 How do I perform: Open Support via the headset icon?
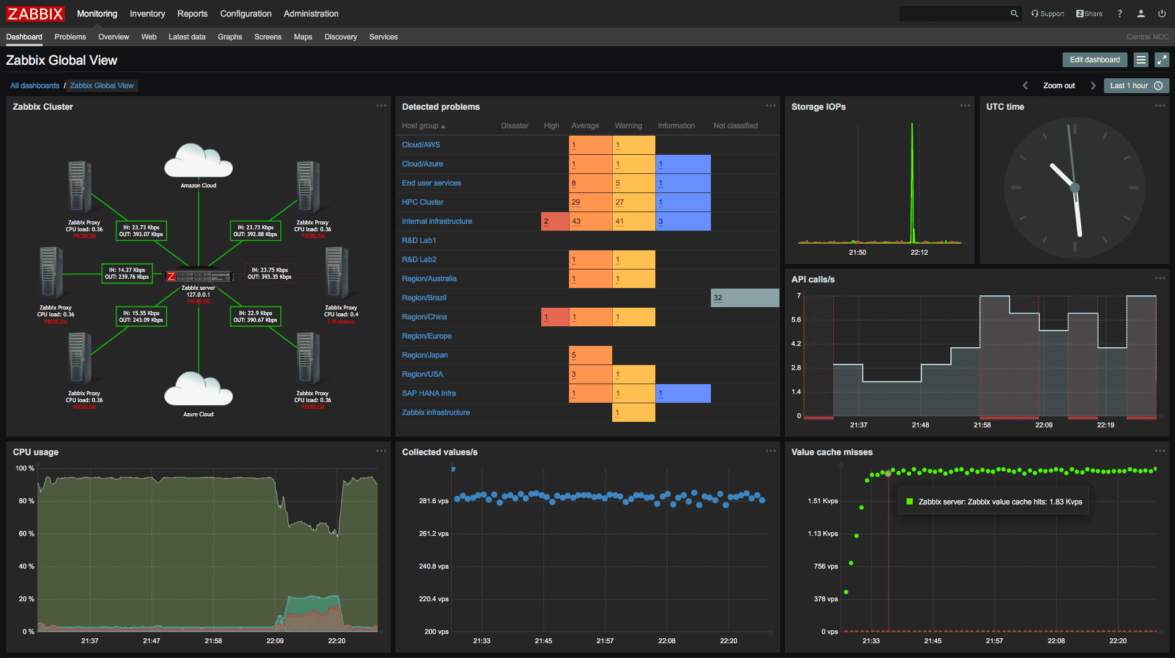coord(1036,13)
